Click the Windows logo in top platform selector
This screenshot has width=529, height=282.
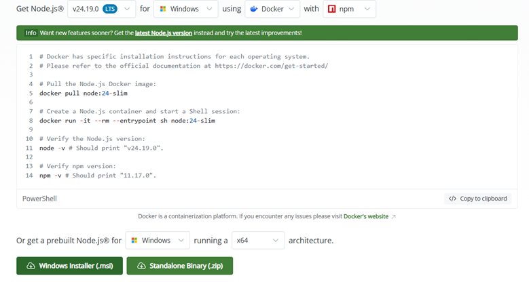[163, 9]
